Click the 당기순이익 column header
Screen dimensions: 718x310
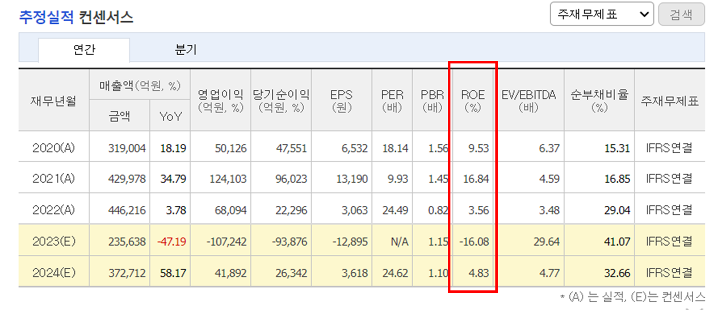(x=281, y=101)
